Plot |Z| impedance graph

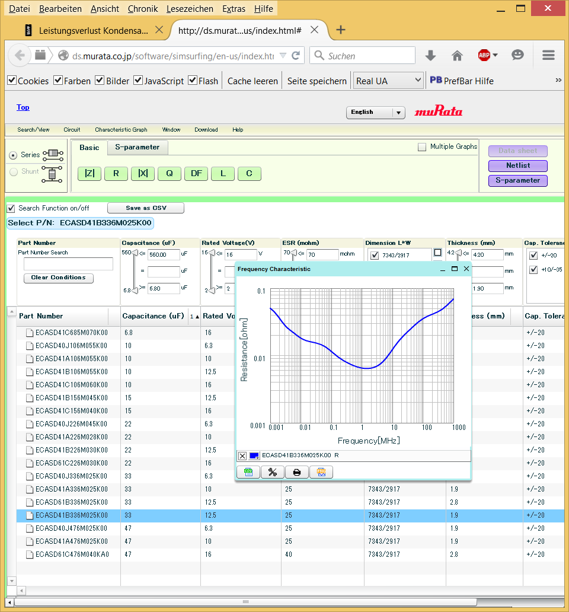pos(89,173)
